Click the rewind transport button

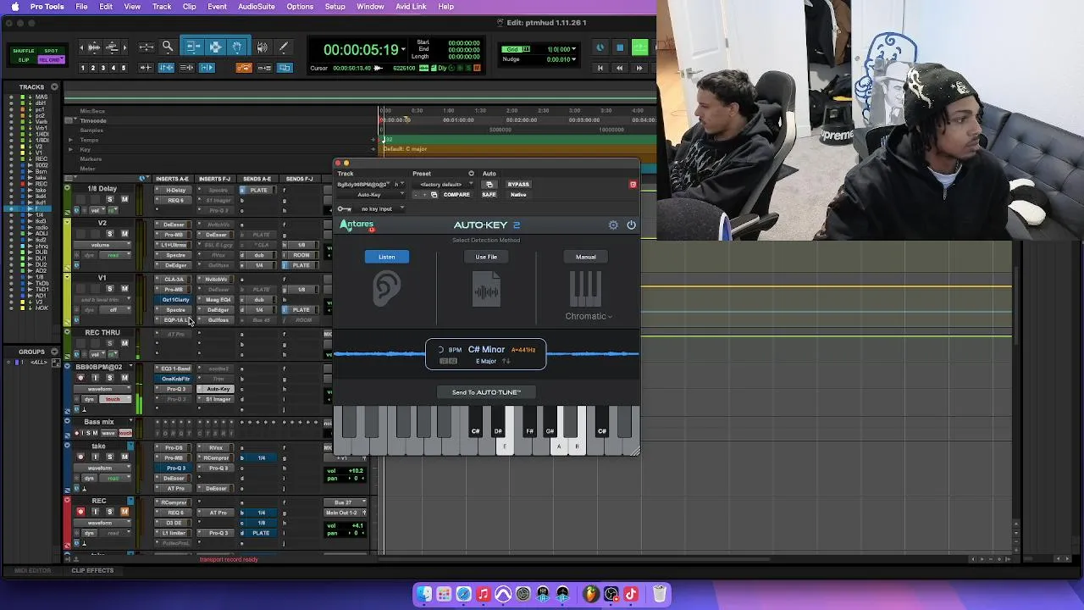619,68
